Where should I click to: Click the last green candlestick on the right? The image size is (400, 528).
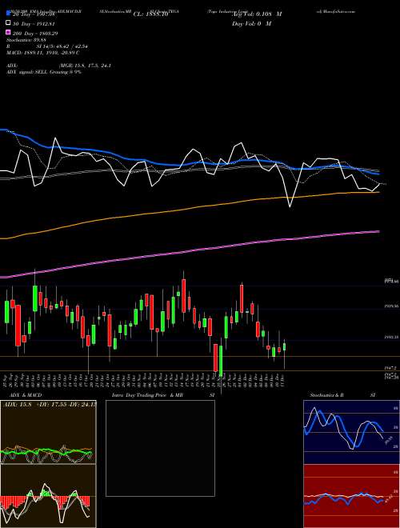click(x=285, y=347)
